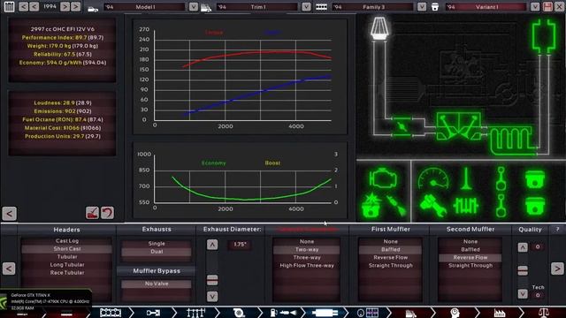Click the trim van icon beside Trim 1

point(206,8)
